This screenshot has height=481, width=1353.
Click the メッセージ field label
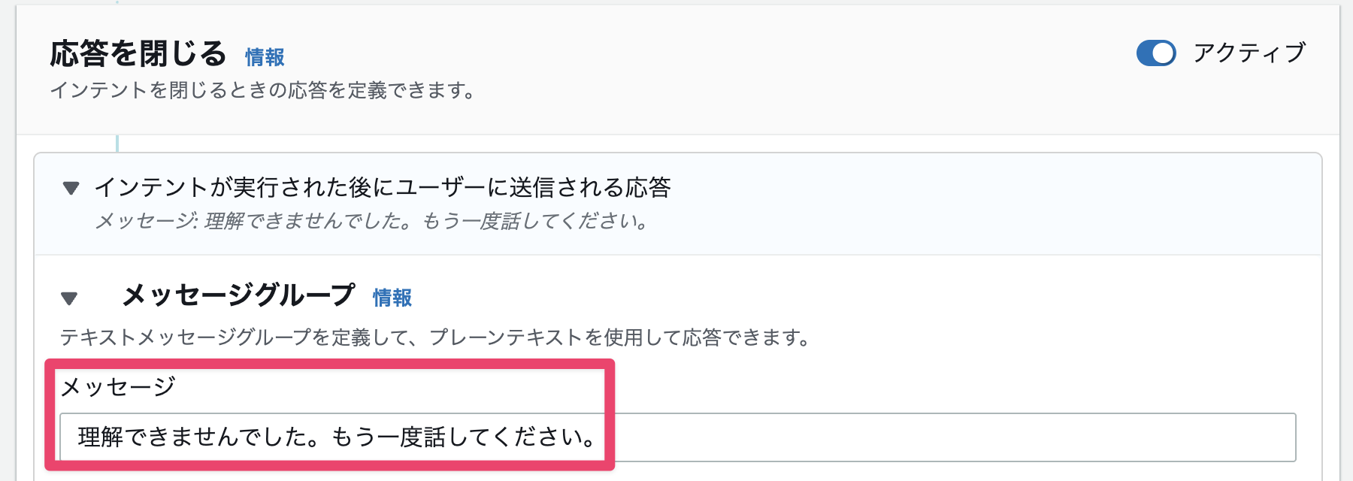tap(118, 387)
